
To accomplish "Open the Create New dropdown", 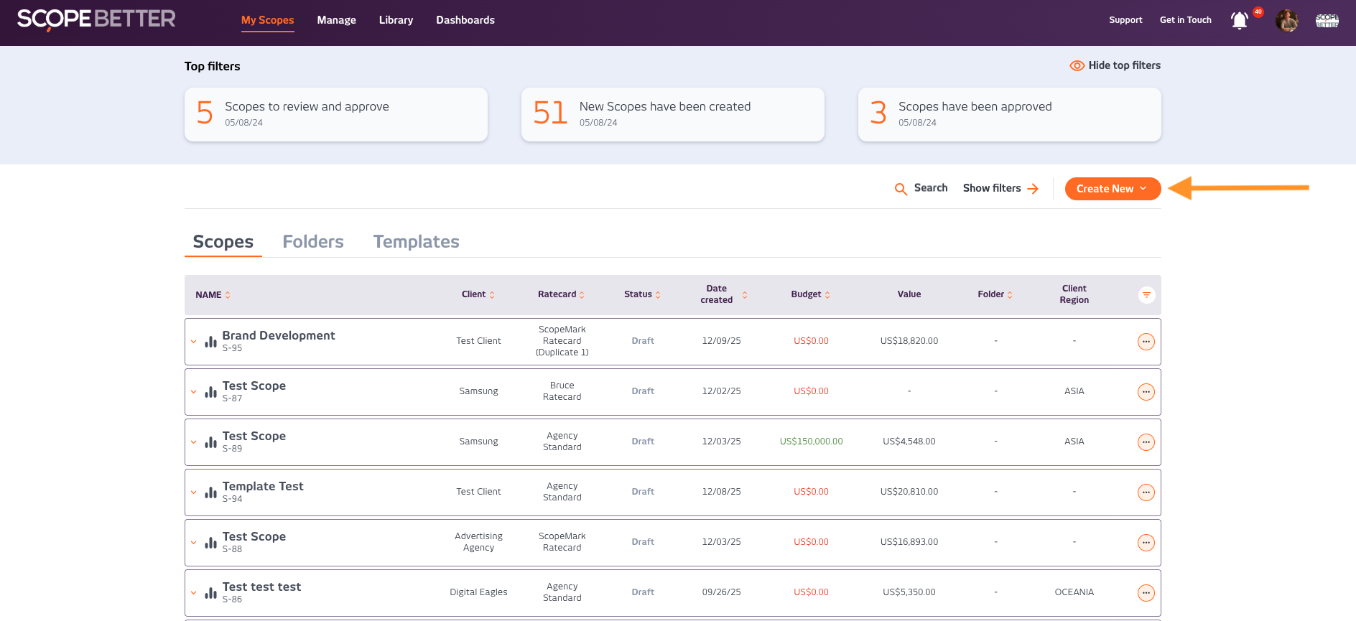I will point(1112,189).
